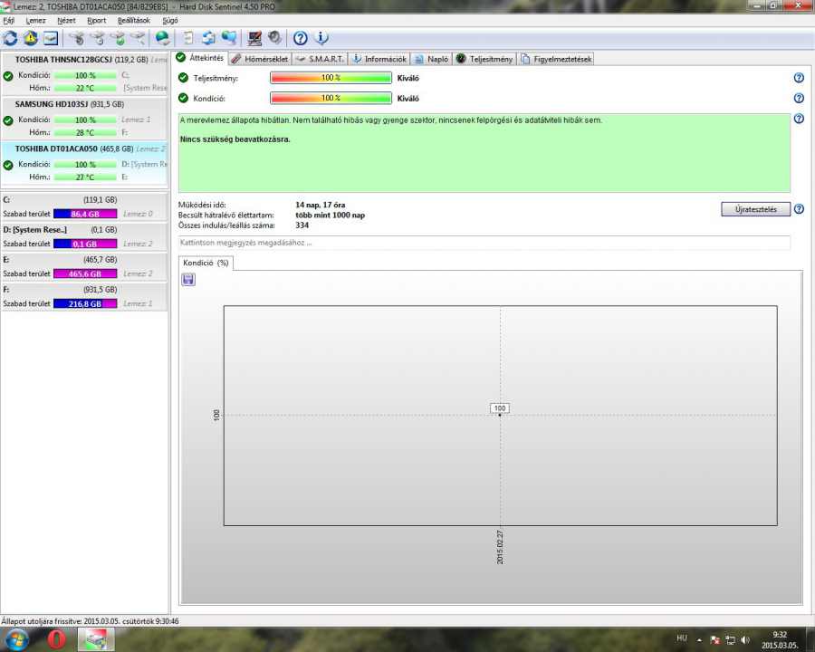Click the F: drive 216,8 GB free bar
Viewport: 815px width, 652px height.
click(85, 303)
